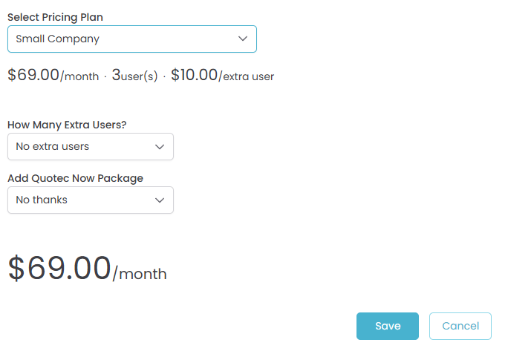
Task: Save the pricing plan selection
Action: [x=387, y=326]
